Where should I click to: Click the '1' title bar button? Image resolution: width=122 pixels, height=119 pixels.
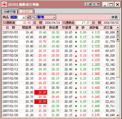(x=86, y=4)
